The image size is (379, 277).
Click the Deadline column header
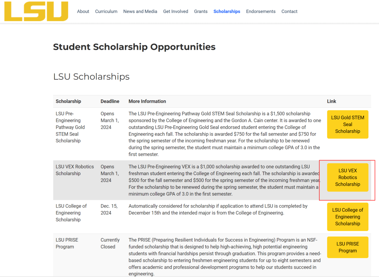pos(110,101)
